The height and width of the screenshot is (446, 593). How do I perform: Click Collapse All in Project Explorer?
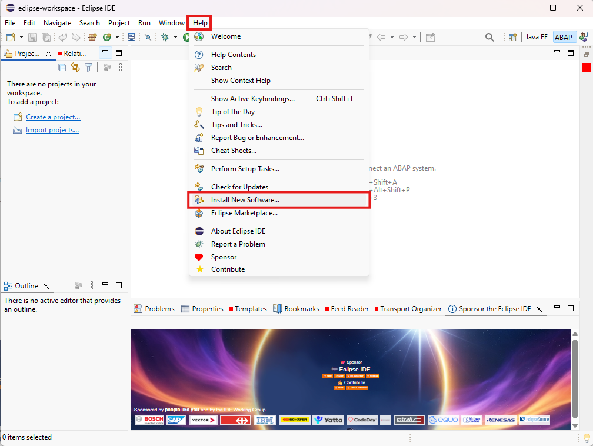[62, 67]
